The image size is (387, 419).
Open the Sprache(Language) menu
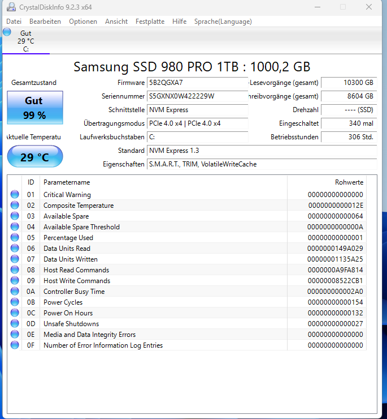pos(223,22)
